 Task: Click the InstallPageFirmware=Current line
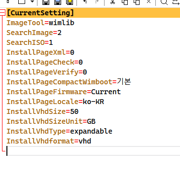click(x=64, y=92)
